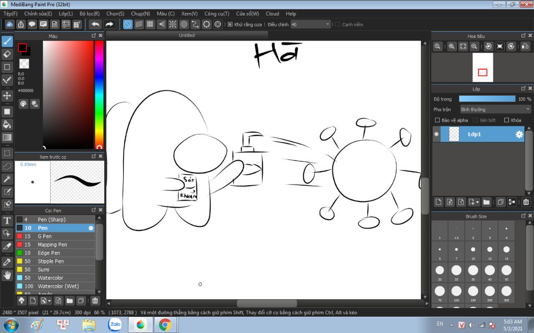534x333 pixels.
Task: Select Stipple Pen brush
Action: (55, 261)
